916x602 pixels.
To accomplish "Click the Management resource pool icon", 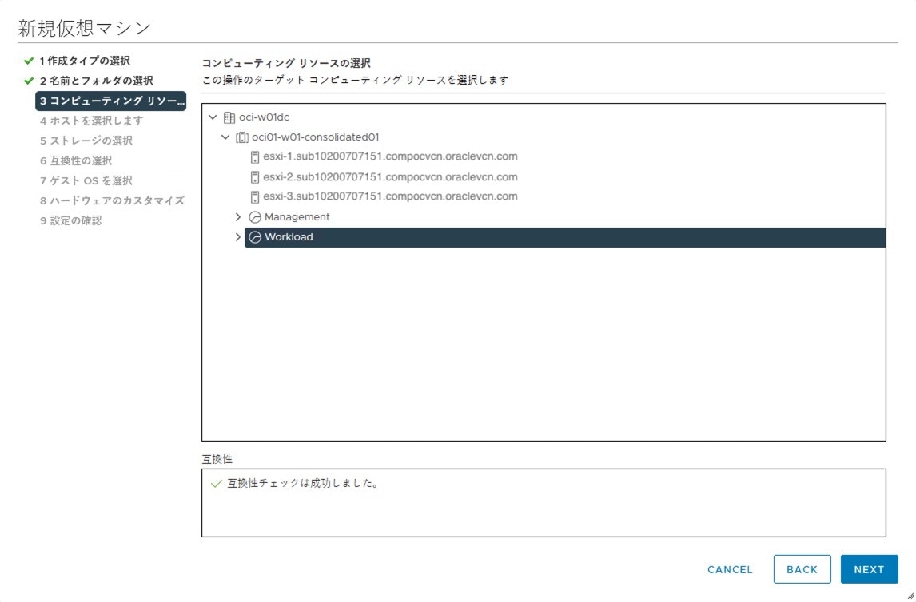I will [x=255, y=217].
